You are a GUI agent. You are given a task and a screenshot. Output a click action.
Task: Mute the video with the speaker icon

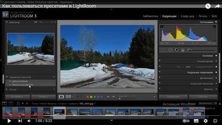click(x=29, y=121)
